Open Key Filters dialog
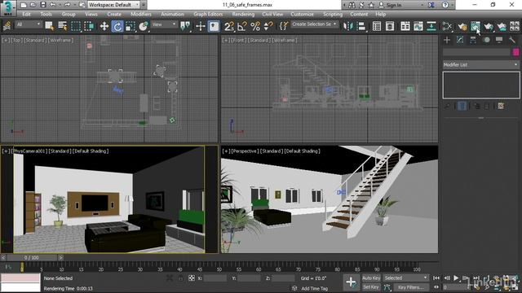The image size is (522, 293). 411,287
